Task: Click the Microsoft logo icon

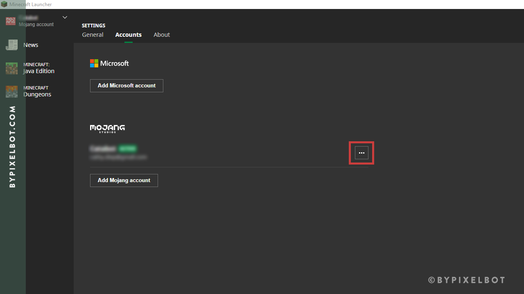Action: click(x=94, y=63)
